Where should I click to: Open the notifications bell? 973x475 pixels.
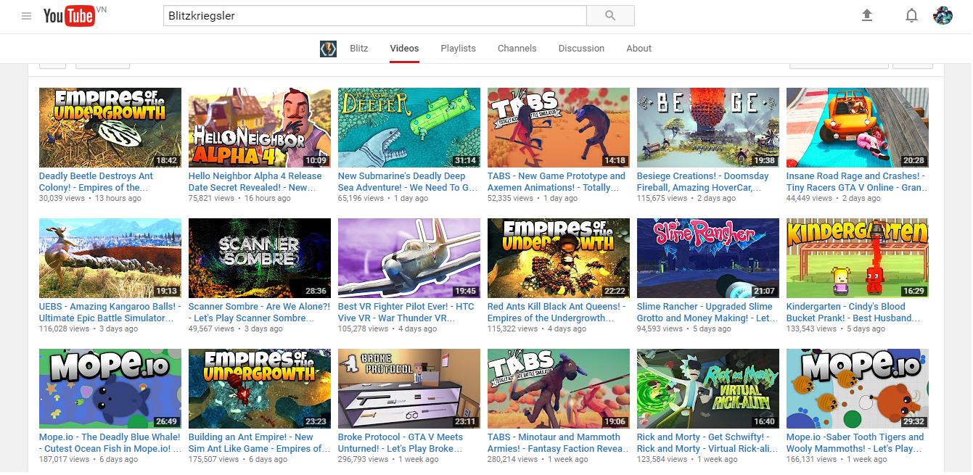click(912, 15)
